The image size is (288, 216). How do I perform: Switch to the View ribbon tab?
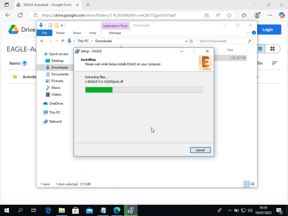click(93, 33)
